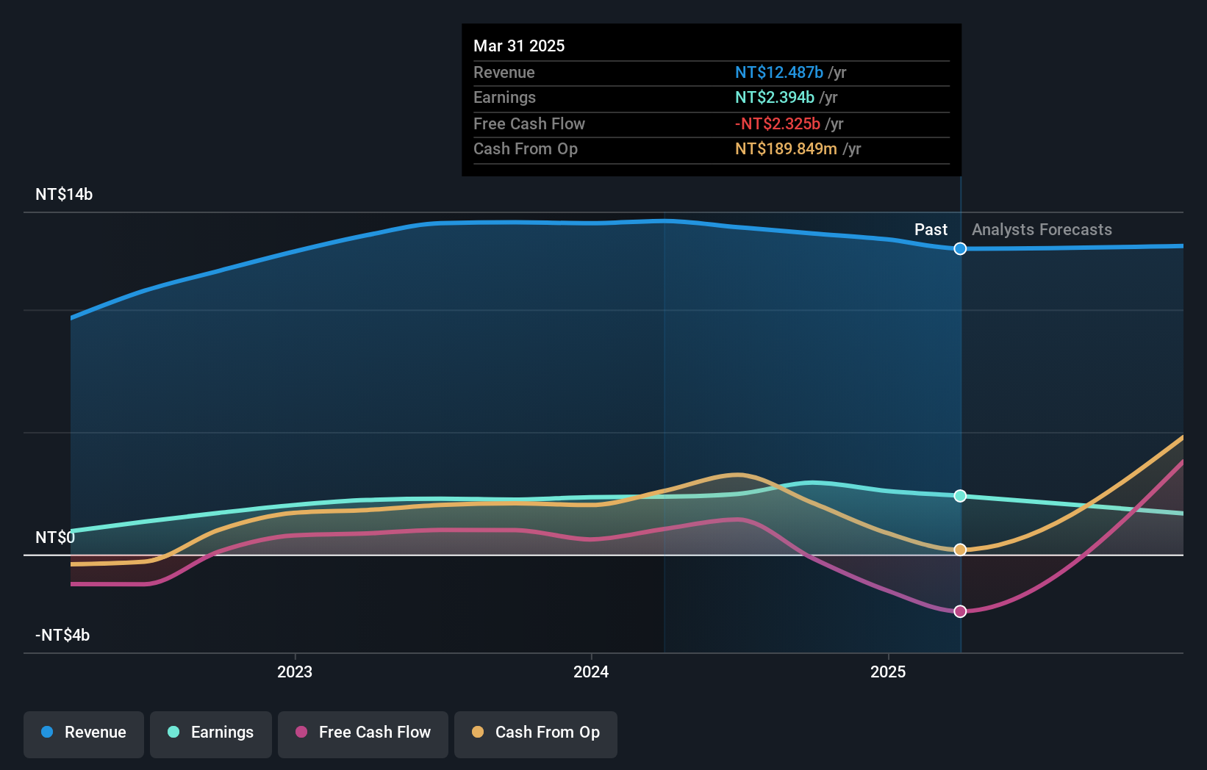Click the Revenue row label in tooltip
Image resolution: width=1207 pixels, height=770 pixels.
[x=504, y=73]
